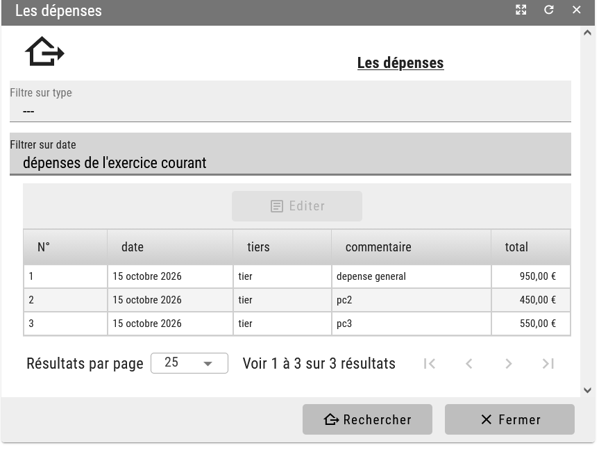Click the 450,00 € total cell

(531, 300)
